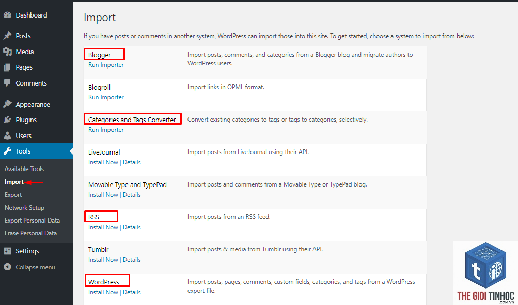Click the WordPress importer name

click(x=103, y=282)
